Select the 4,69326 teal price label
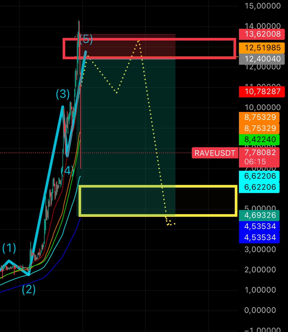The width and height of the screenshot is (288, 332). point(259,215)
